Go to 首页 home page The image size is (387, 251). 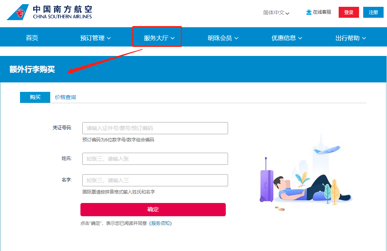click(32, 38)
